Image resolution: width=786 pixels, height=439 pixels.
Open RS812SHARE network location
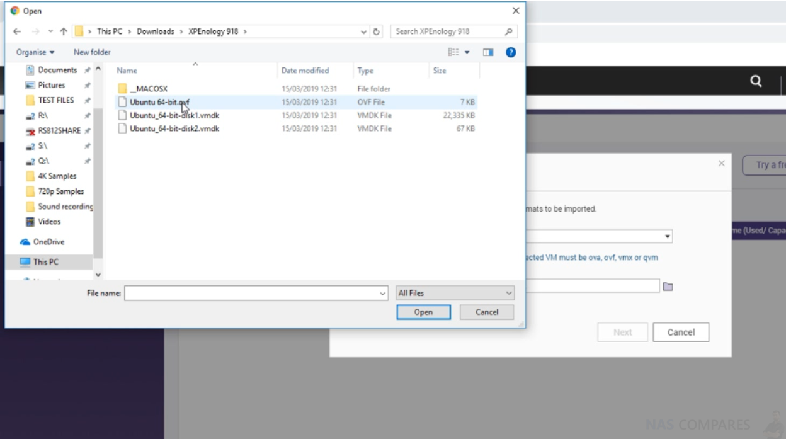point(59,130)
